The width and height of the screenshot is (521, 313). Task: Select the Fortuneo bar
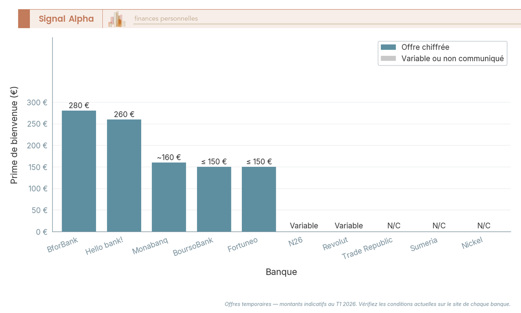[x=259, y=199]
